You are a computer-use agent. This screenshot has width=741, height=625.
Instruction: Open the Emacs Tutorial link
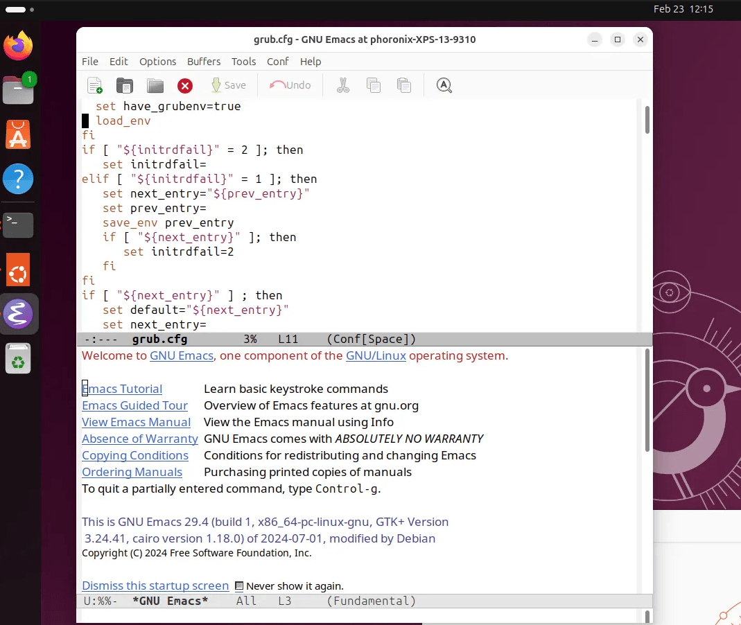[122, 389]
